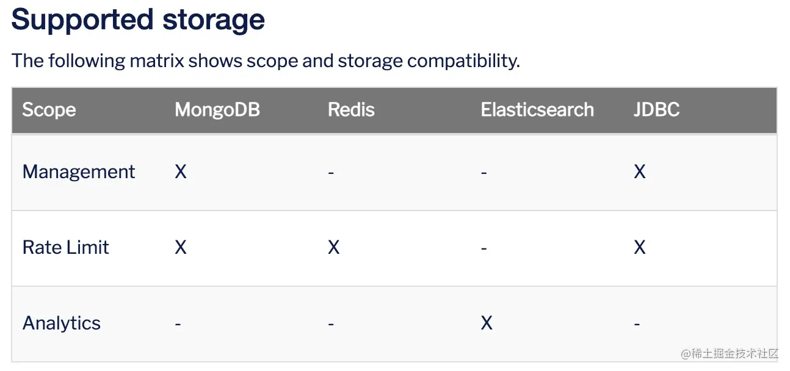Click the dash for Management under Redis
Screen dimensions: 790x371
[x=331, y=173]
